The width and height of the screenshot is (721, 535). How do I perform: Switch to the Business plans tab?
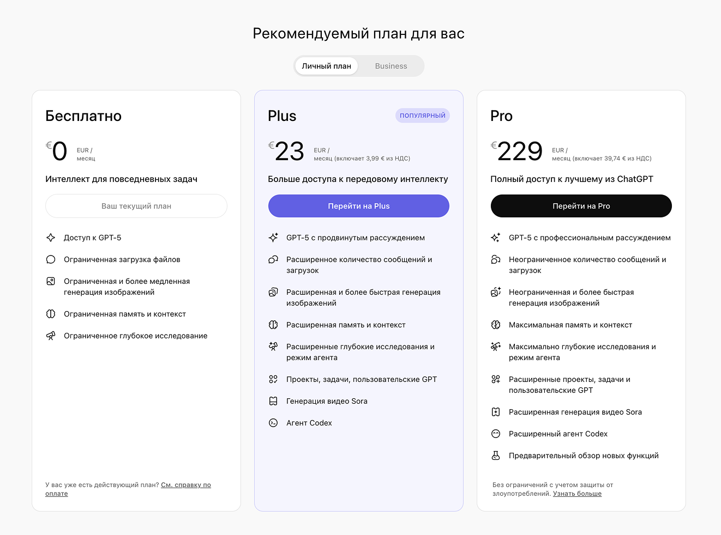pyautogui.click(x=390, y=66)
